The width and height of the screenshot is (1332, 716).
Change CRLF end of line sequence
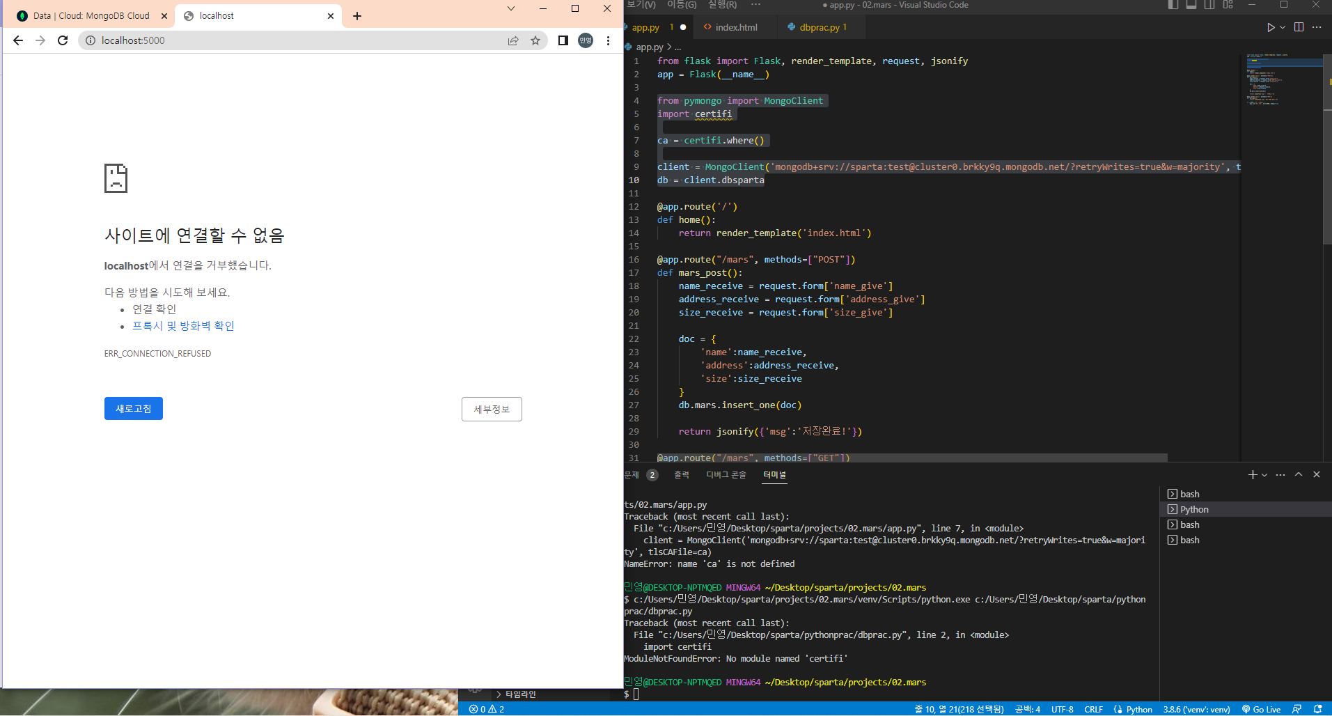coord(1093,709)
